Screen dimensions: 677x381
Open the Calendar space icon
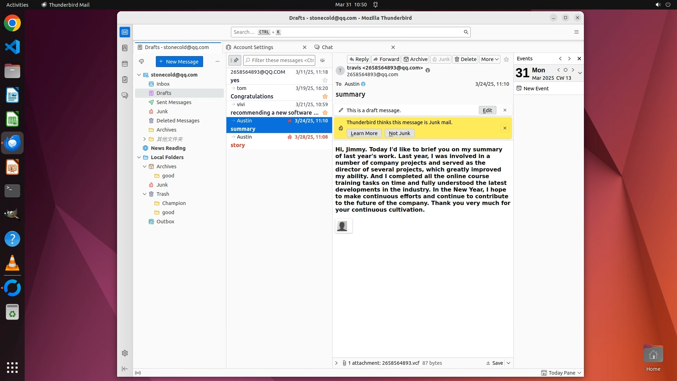[125, 64]
